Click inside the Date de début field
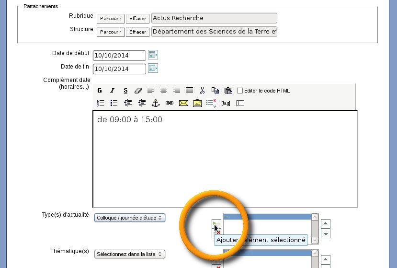Image resolution: width=397 pixels, height=268 pixels. point(119,56)
